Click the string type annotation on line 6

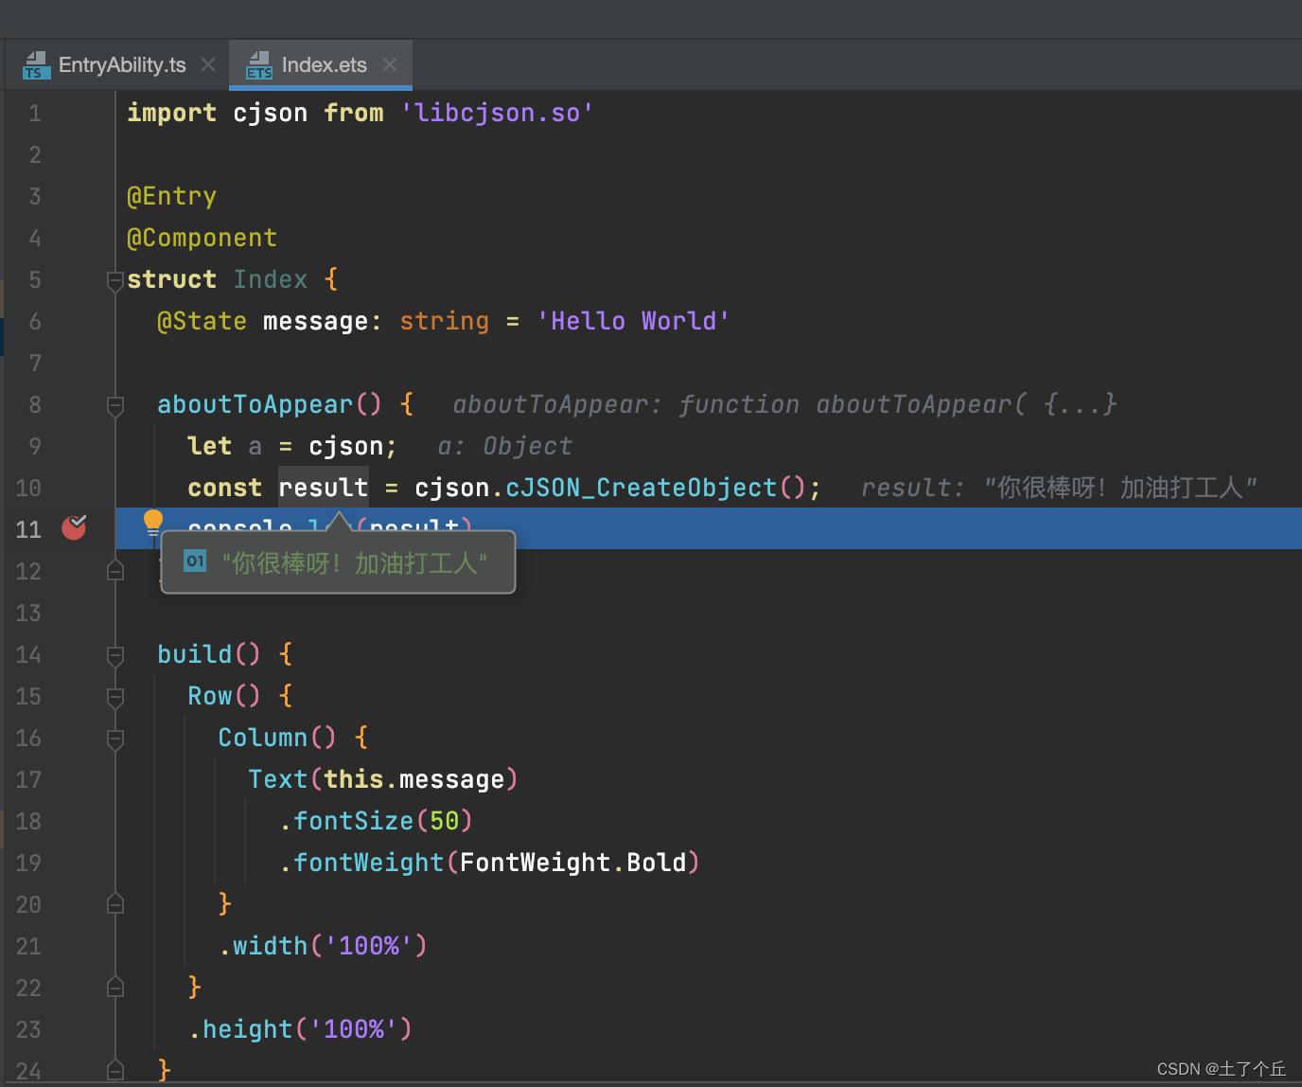(445, 321)
